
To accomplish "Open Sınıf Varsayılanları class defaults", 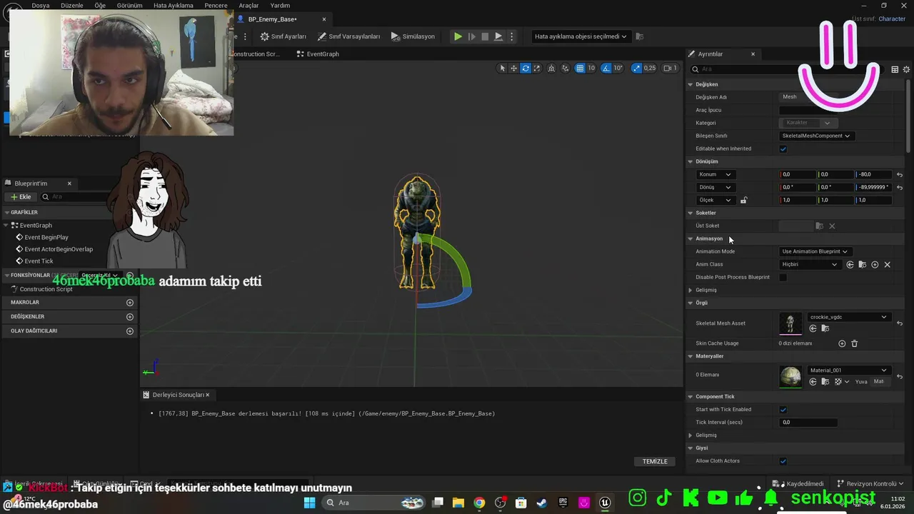I will pyautogui.click(x=349, y=36).
